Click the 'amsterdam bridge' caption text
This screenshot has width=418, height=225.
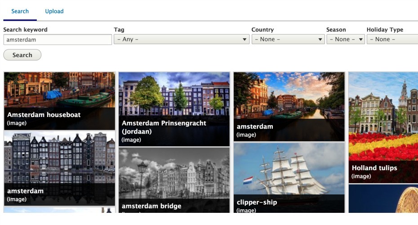click(151, 206)
